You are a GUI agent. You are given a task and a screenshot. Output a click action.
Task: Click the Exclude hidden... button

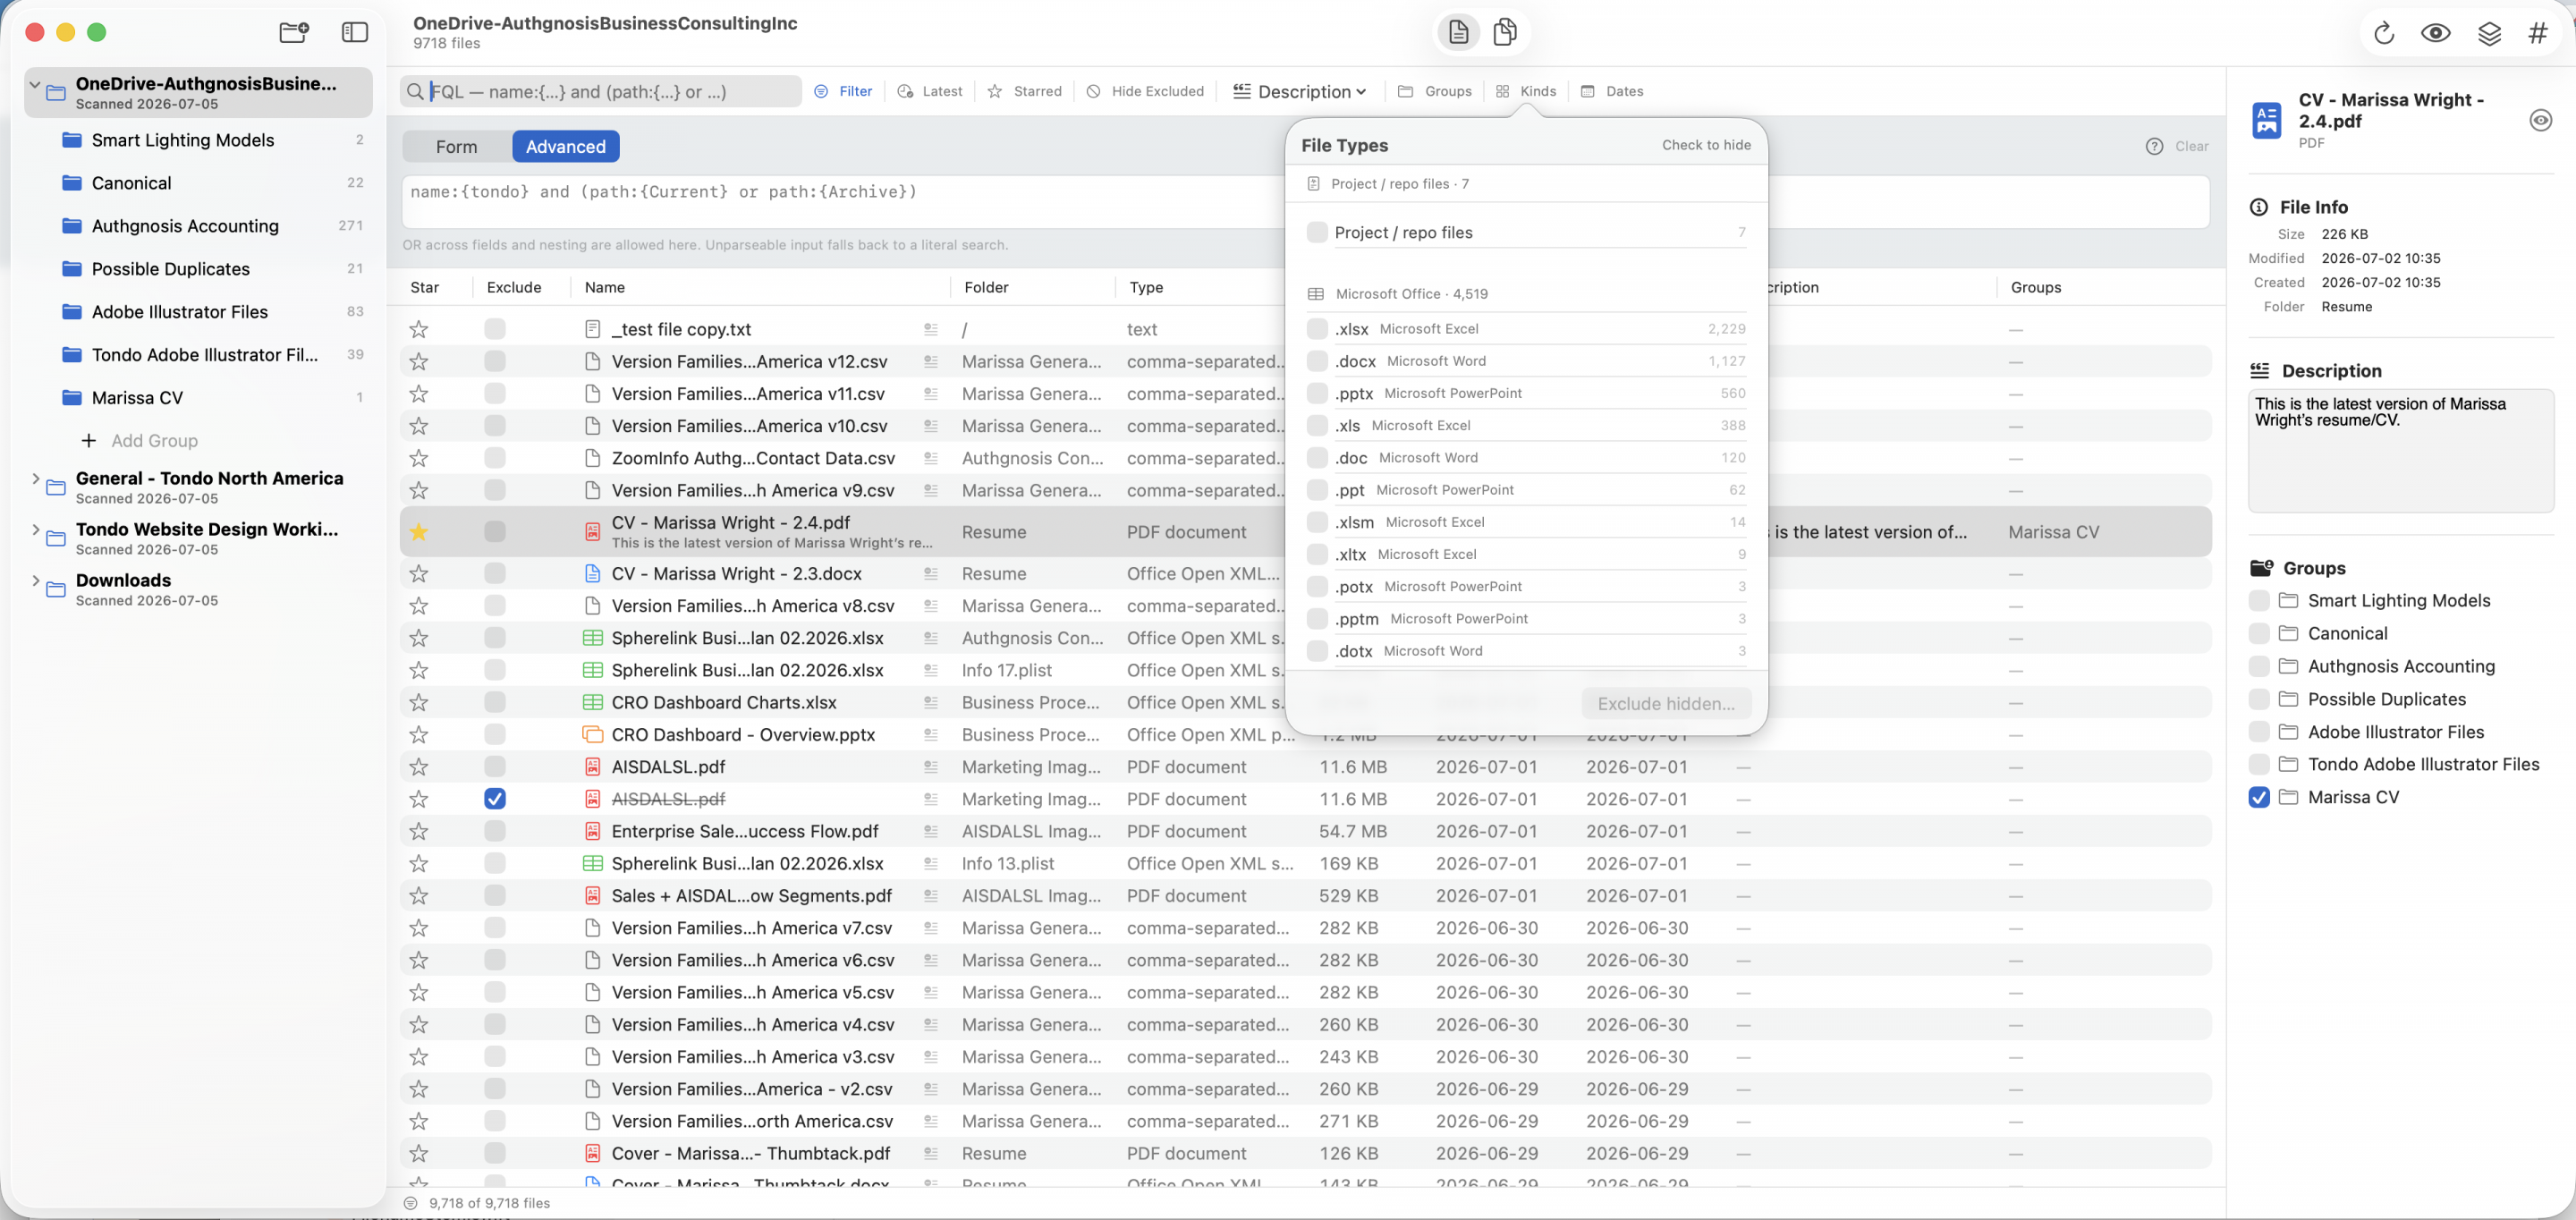tap(1666, 703)
